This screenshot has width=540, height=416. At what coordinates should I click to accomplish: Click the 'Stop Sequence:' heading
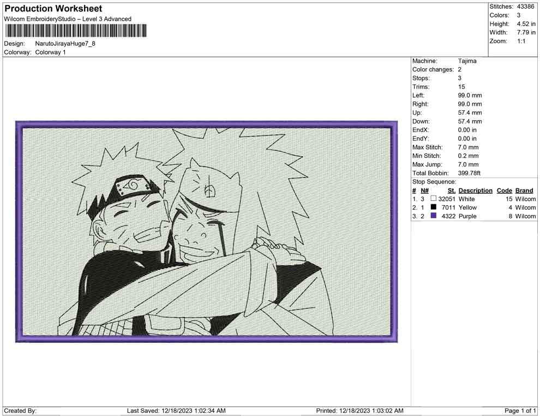tap(434, 182)
